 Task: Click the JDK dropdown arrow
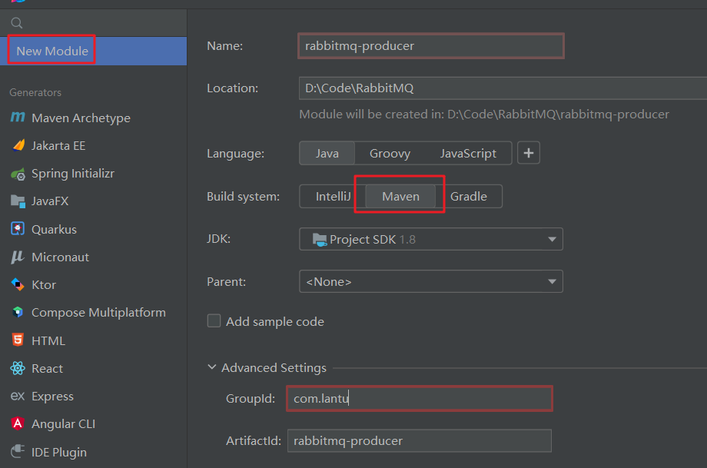(x=552, y=240)
